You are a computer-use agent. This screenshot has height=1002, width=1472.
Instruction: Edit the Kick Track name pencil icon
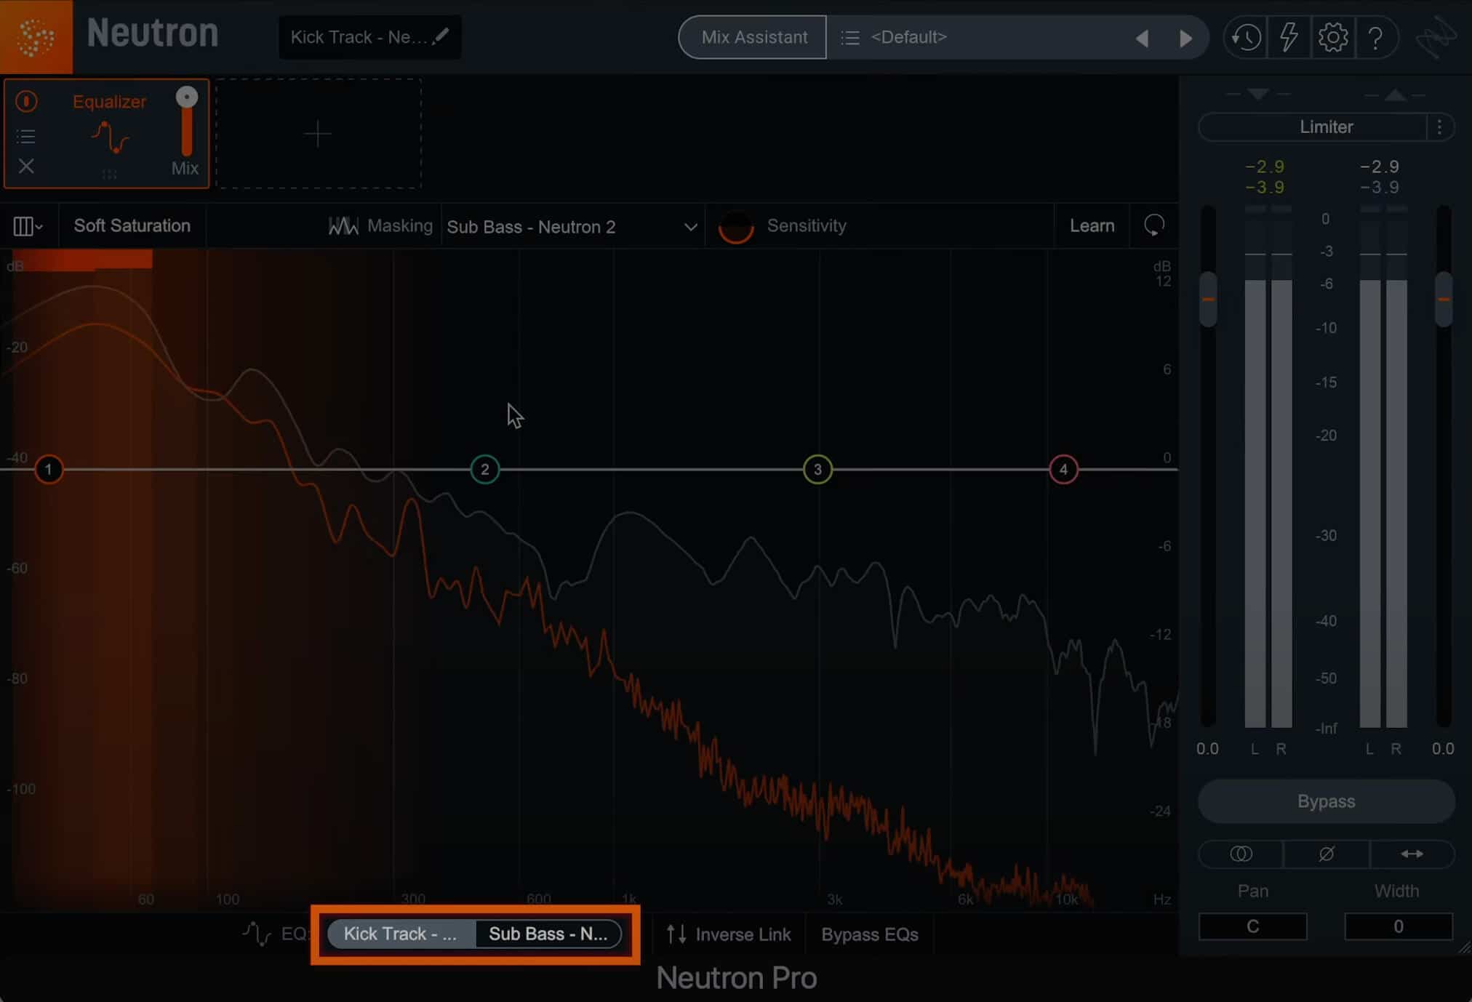point(441,36)
